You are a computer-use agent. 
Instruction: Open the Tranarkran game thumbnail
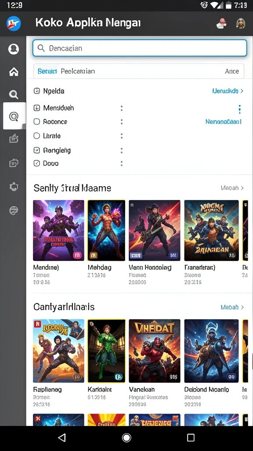[x=211, y=230]
